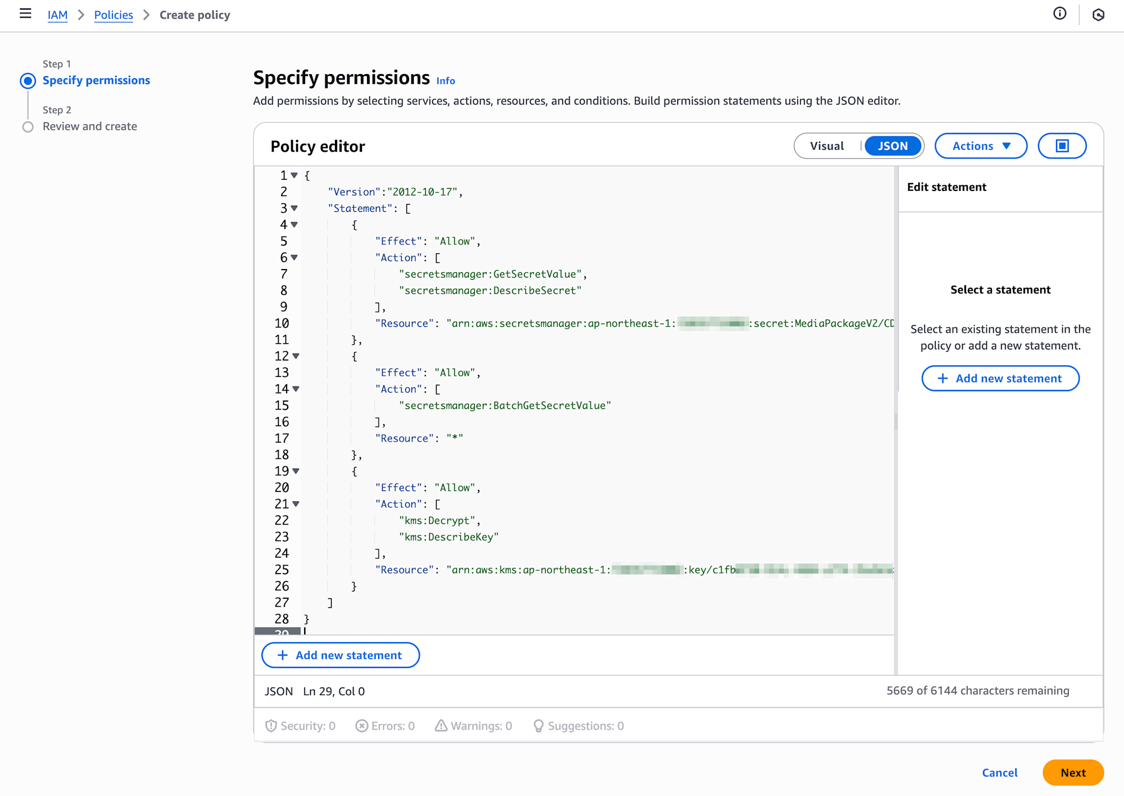The image size is (1124, 796).
Task: Click the orange Next button
Action: click(x=1072, y=772)
